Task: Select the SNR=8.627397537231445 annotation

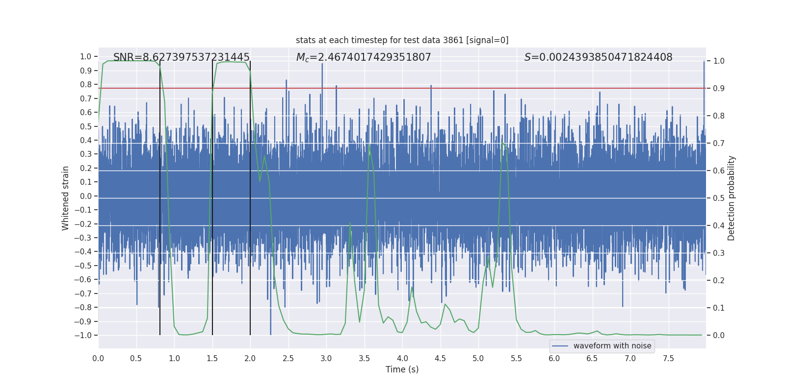Action: coord(182,57)
